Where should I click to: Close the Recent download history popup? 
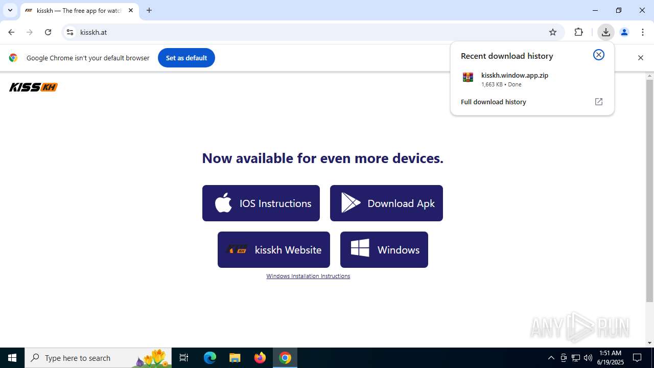pos(599,55)
